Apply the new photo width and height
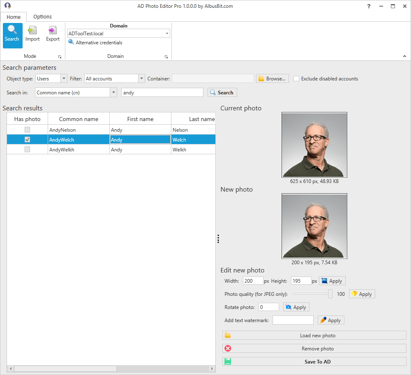 point(332,281)
